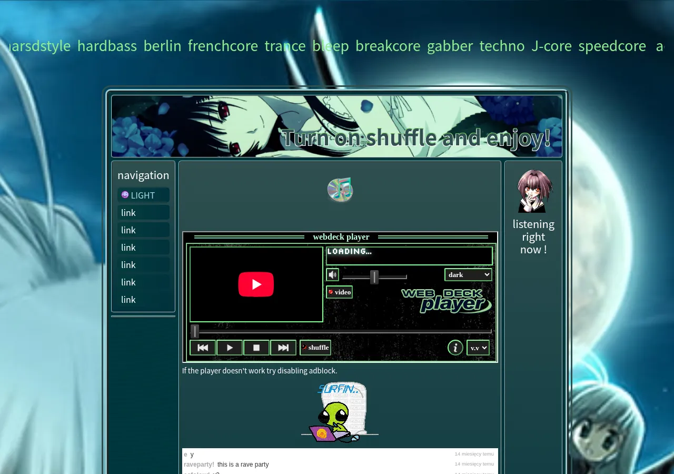
Task: Click the spinning CD music icon
Action: tap(340, 190)
